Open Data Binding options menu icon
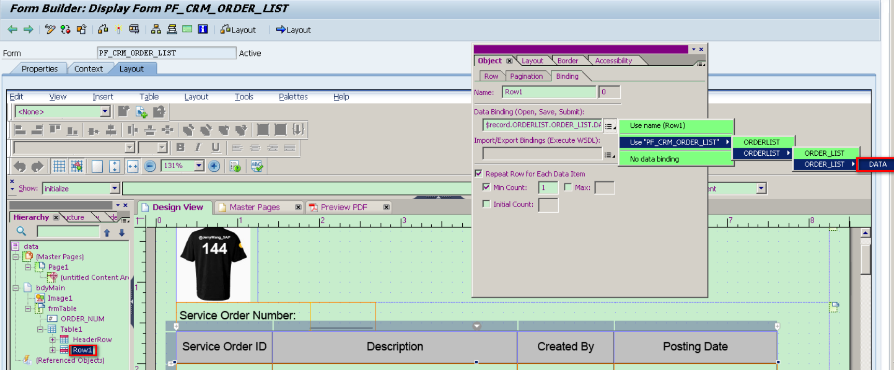 (x=610, y=126)
